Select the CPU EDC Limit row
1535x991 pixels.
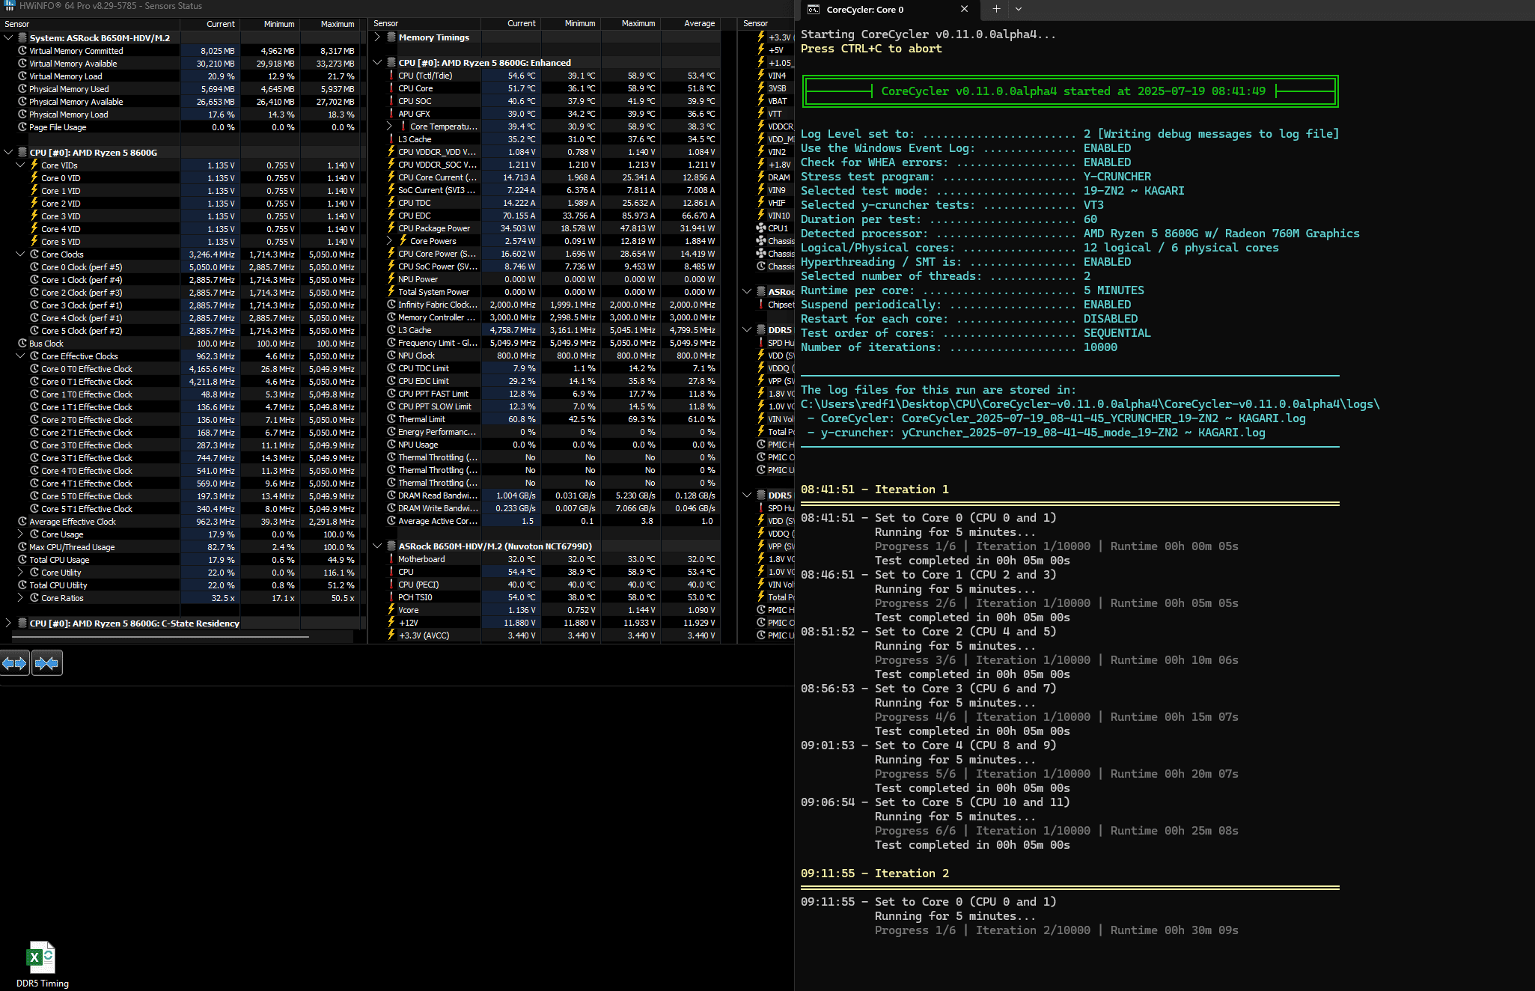546,381
